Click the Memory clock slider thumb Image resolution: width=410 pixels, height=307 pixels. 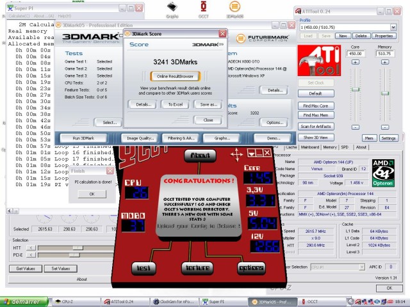coord(384,93)
